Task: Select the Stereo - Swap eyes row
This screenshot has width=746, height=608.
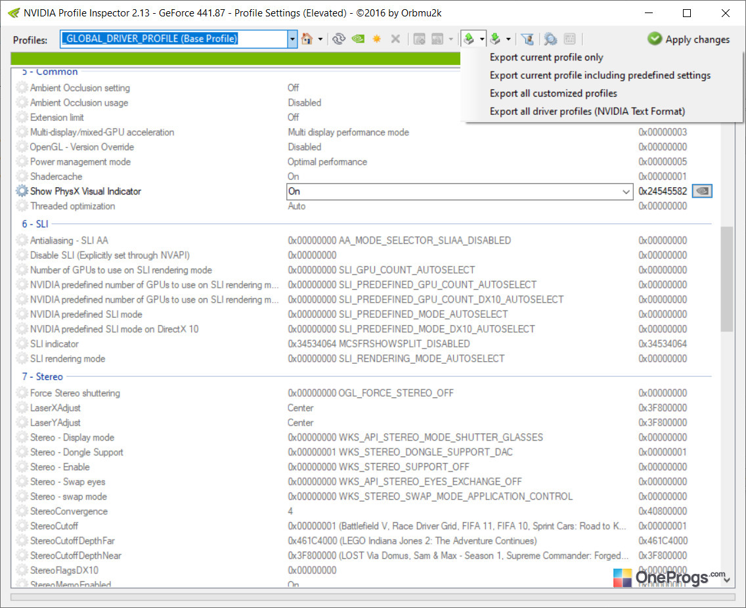Action: 365,482
